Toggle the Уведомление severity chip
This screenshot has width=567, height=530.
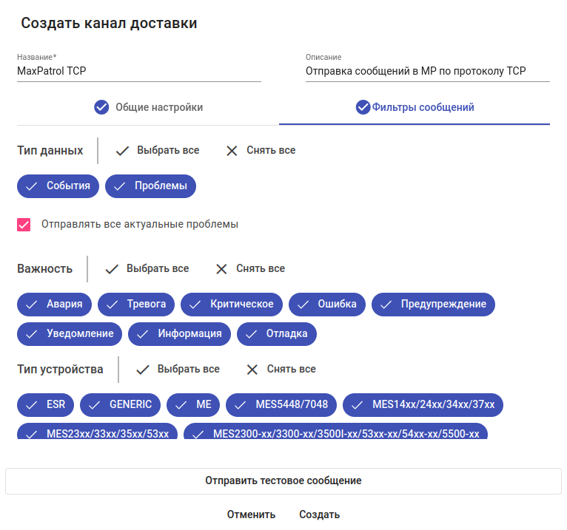pos(70,334)
